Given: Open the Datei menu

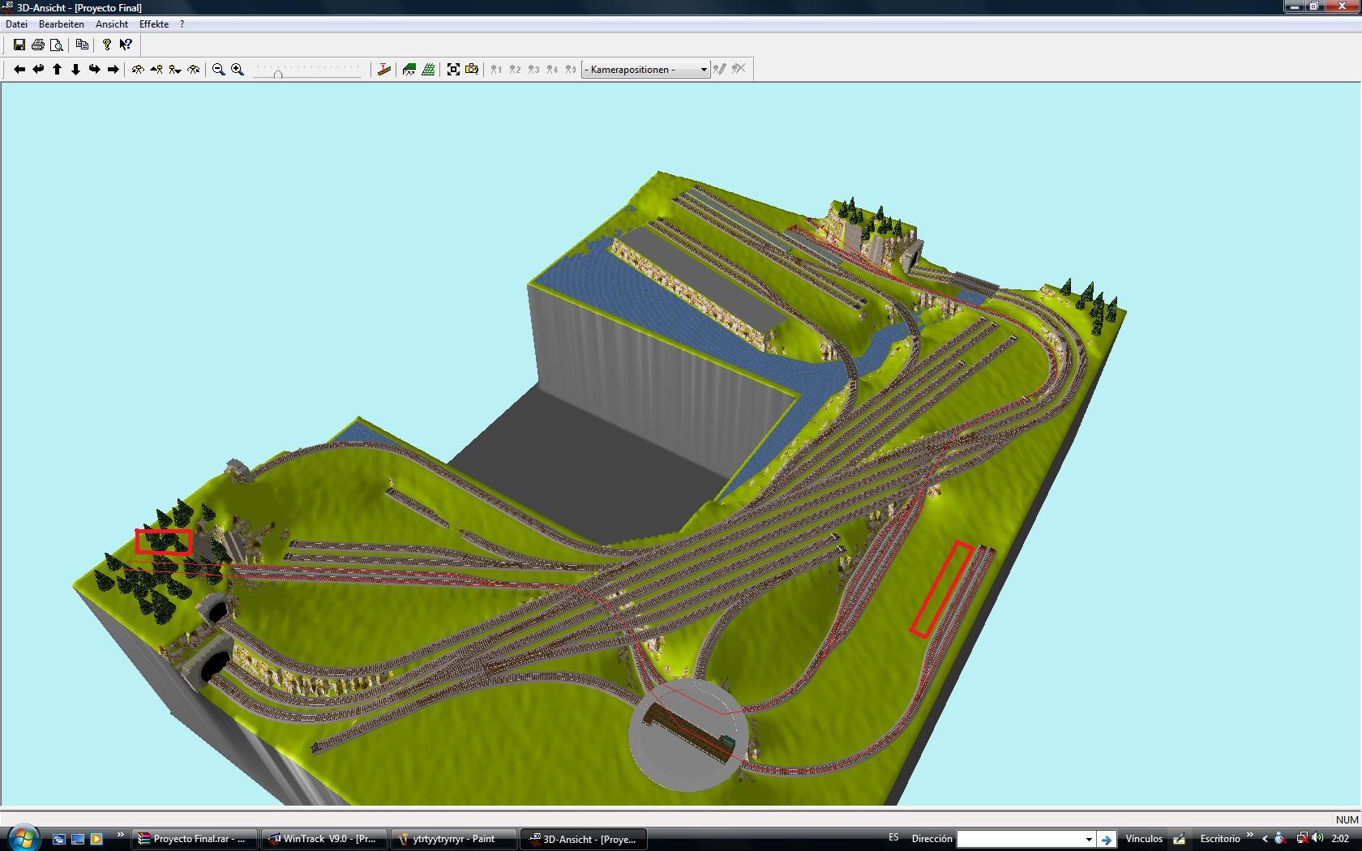Looking at the screenshot, I should 16,24.
